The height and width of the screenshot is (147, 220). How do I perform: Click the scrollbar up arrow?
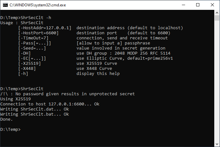point(217,13)
